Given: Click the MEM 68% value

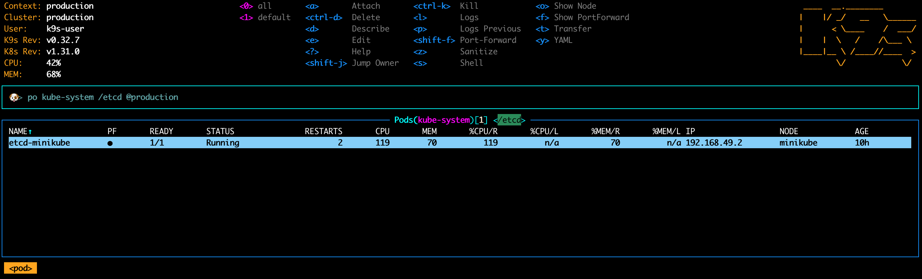Looking at the screenshot, I should click(x=54, y=75).
